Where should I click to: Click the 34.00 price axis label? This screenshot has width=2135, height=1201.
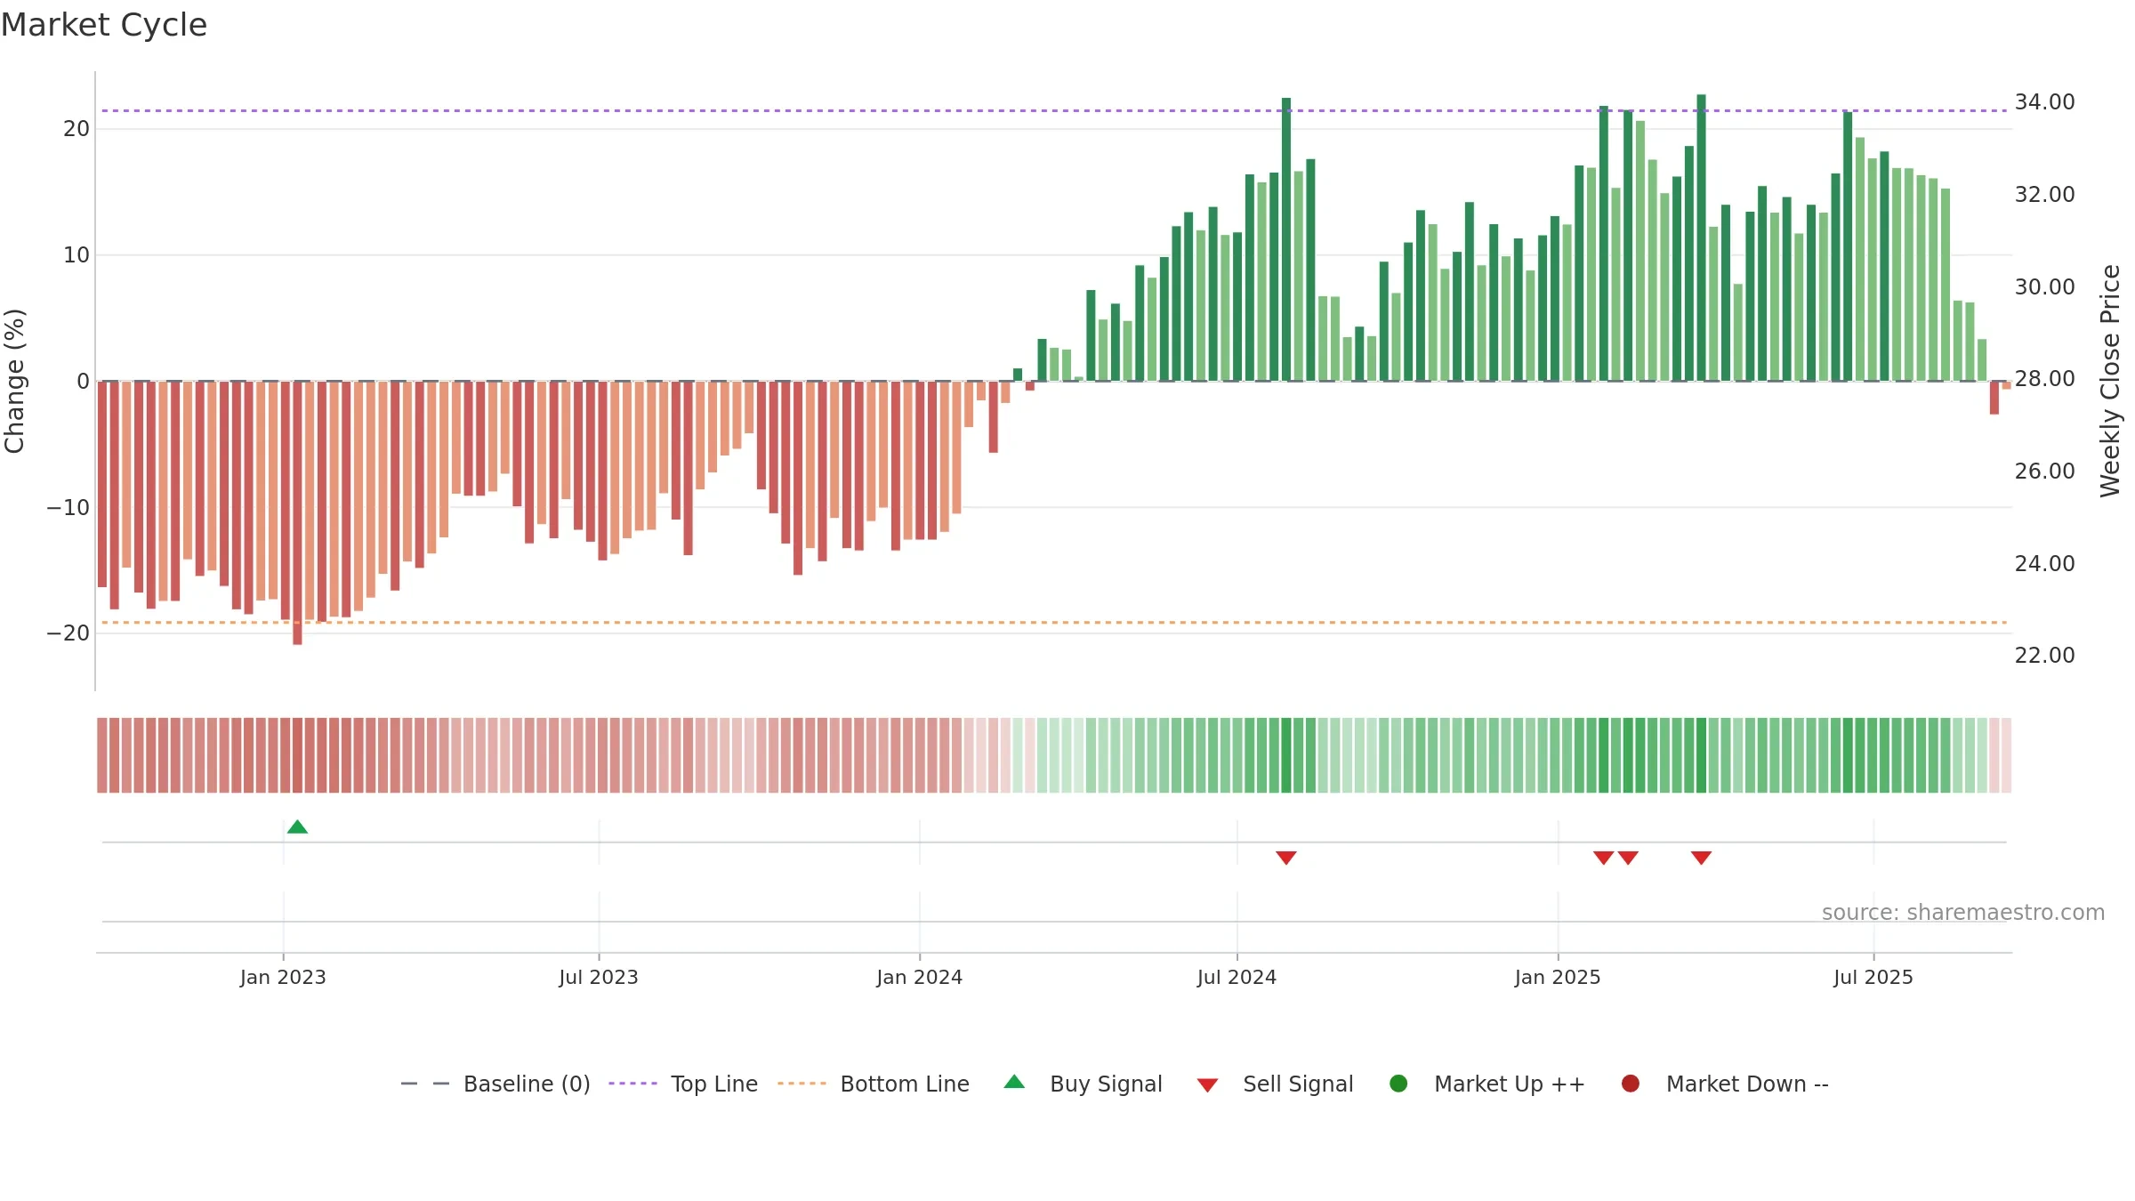(x=2045, y=102)
